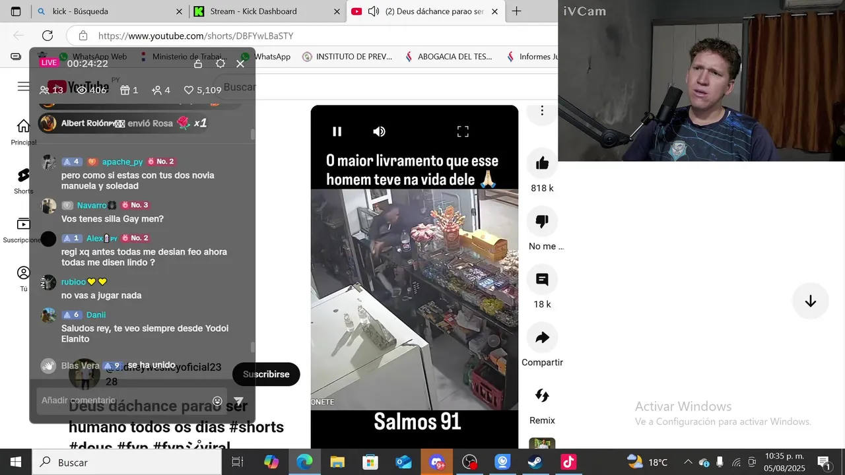Send comment with paper plane icon
This screenshot has width=845, height=475.
[x=239, y=400]
